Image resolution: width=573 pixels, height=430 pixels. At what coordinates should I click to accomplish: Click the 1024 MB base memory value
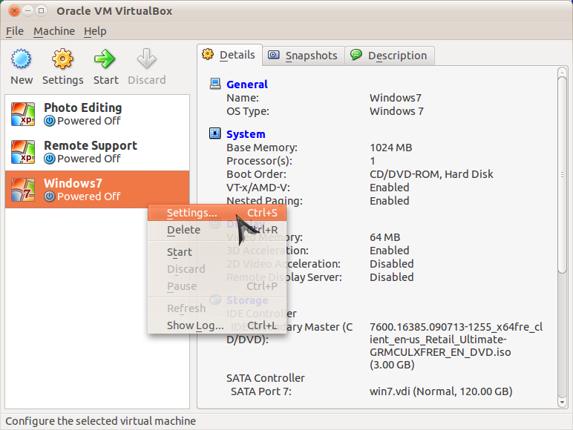pos(390,148)
